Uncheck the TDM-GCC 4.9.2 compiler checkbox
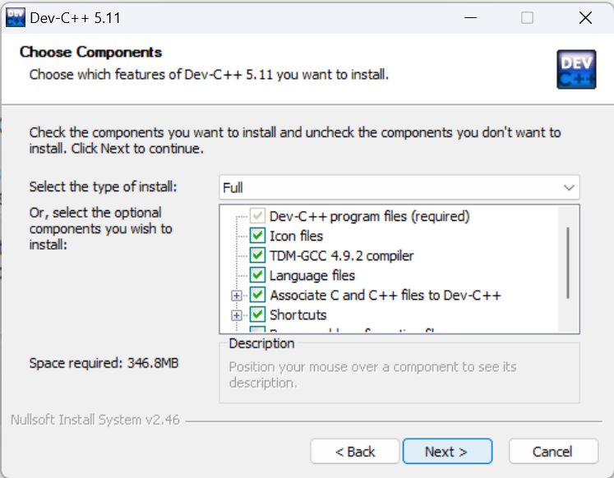The height and width of the screenshot is (478, 614). (257, 255)
